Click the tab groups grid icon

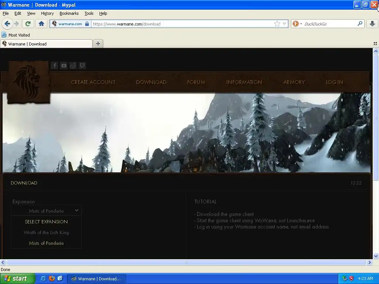pos(375,44)
